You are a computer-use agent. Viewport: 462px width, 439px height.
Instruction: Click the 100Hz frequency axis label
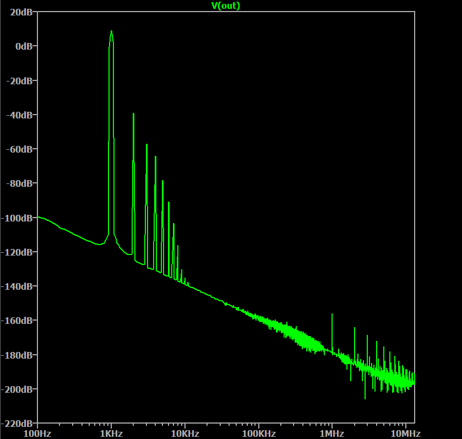pyautogui.click(x=37, y=433)
